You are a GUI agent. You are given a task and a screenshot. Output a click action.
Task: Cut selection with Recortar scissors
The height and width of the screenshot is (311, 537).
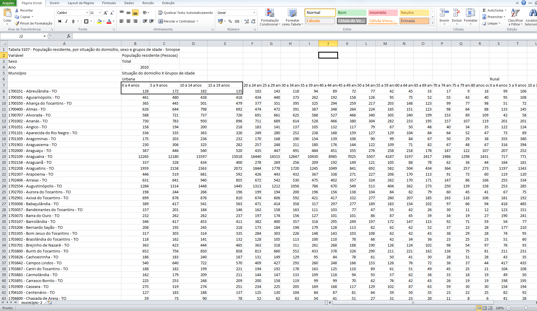tap(24, 10)
